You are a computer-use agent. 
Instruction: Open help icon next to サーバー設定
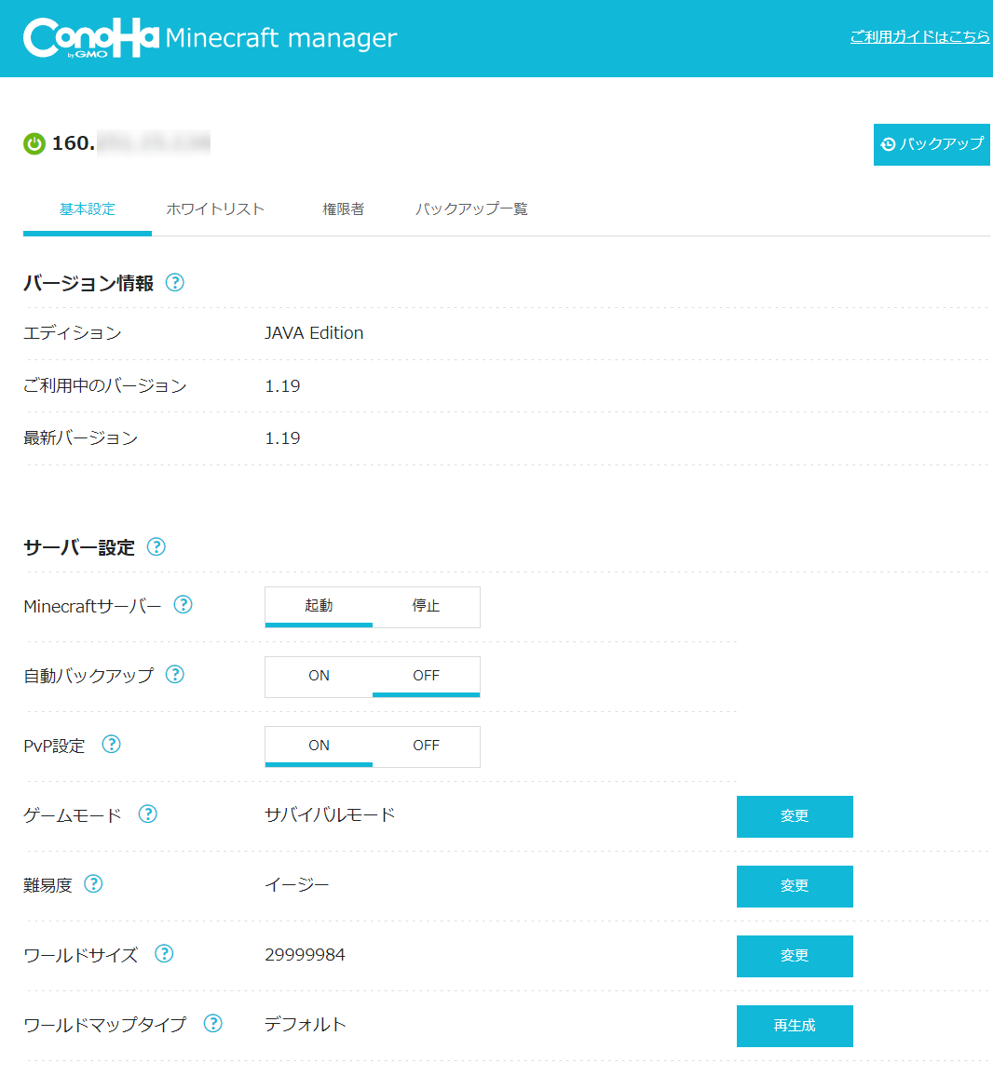(156, 547)
